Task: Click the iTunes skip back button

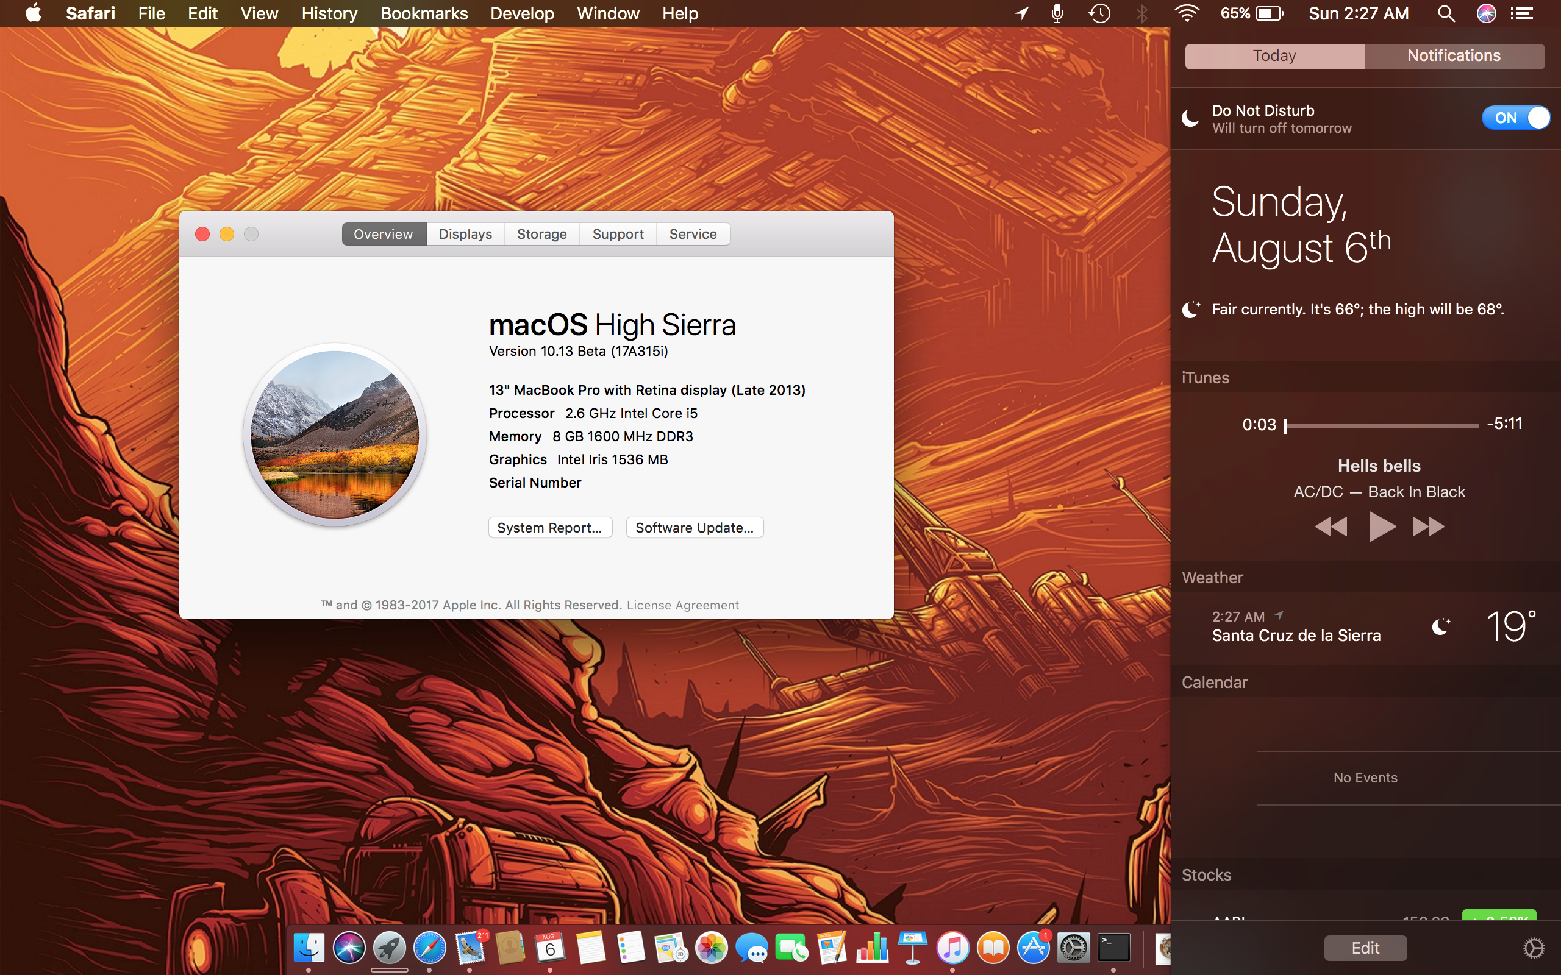Action: (1331, 527)
